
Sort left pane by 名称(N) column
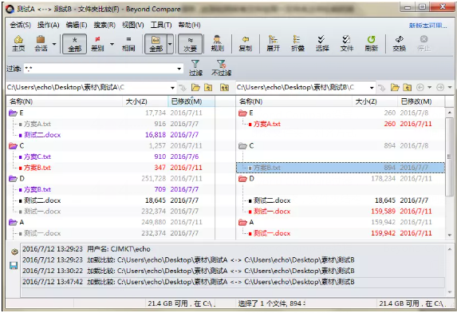click(65, 101)
